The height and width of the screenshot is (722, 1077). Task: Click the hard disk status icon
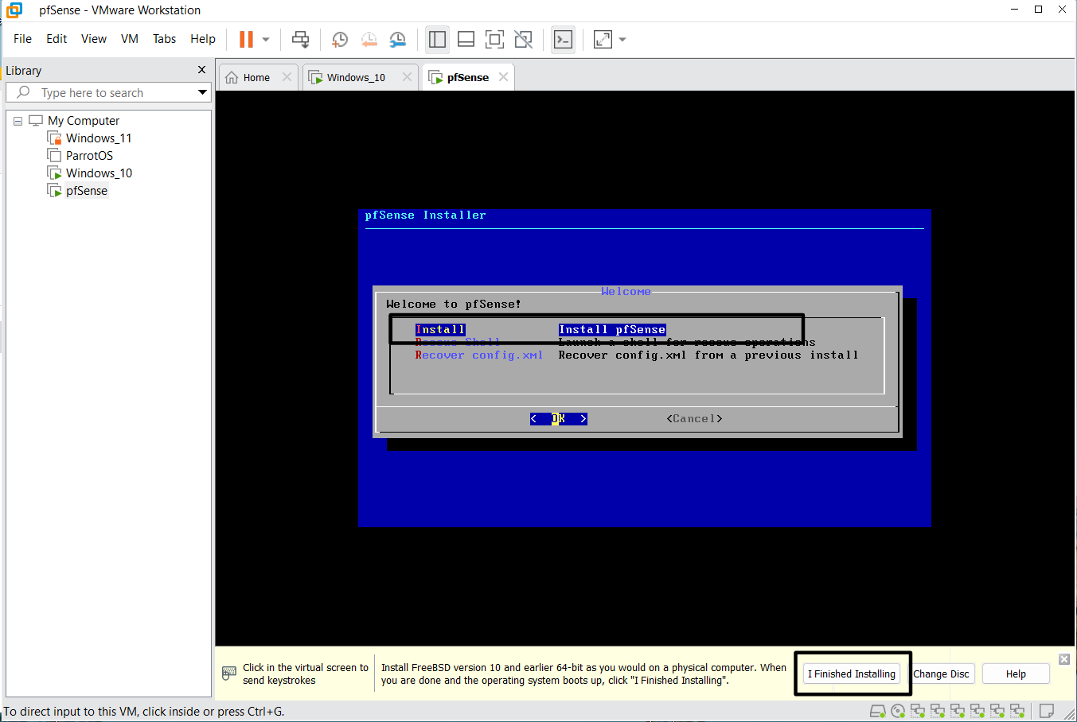point(878,711)
